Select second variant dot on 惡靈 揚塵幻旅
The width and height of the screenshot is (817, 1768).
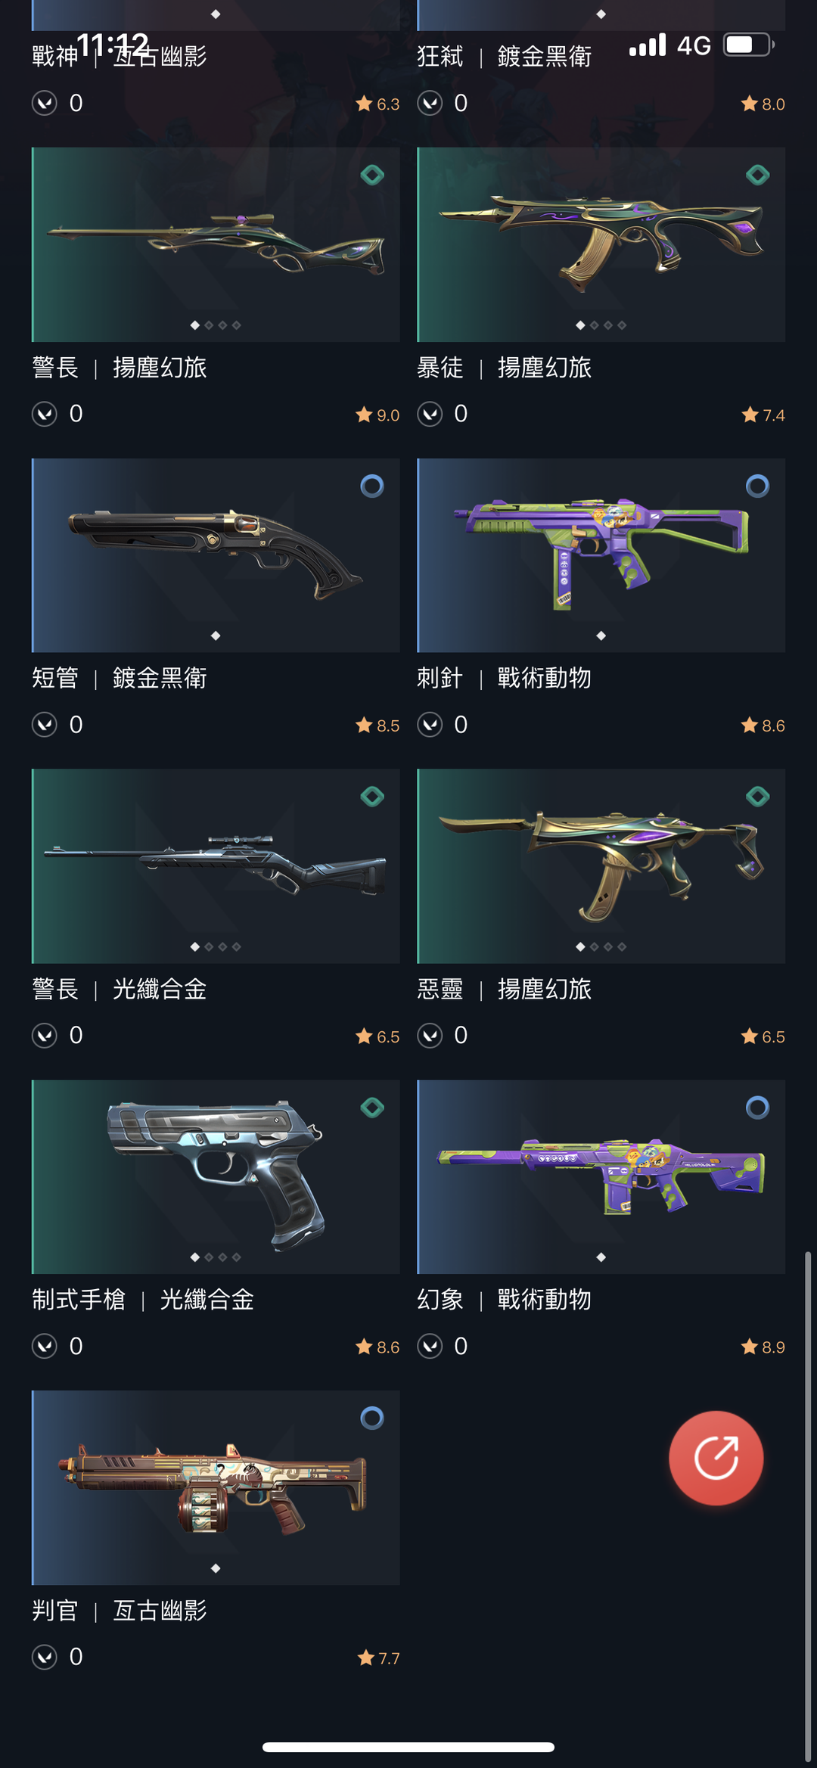(x=594, y=946)
